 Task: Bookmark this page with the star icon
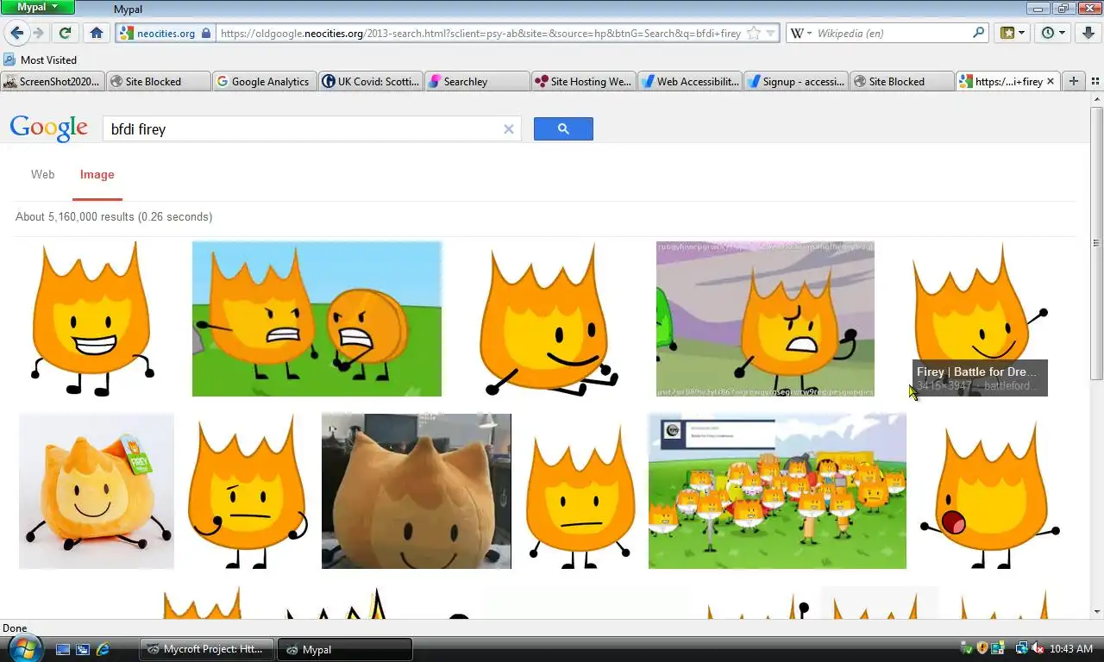pos(753,33)
